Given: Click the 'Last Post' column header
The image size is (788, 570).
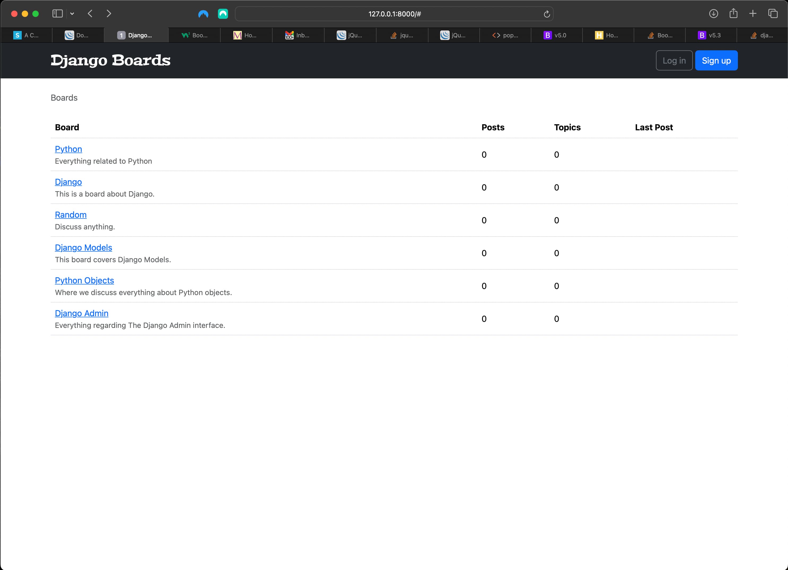Looking at the screenshot, I should [x=654, y=127].
